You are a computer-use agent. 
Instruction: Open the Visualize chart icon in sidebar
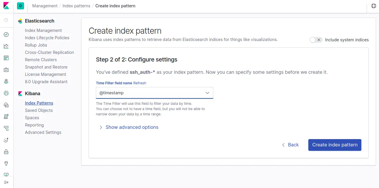[6, 46]
